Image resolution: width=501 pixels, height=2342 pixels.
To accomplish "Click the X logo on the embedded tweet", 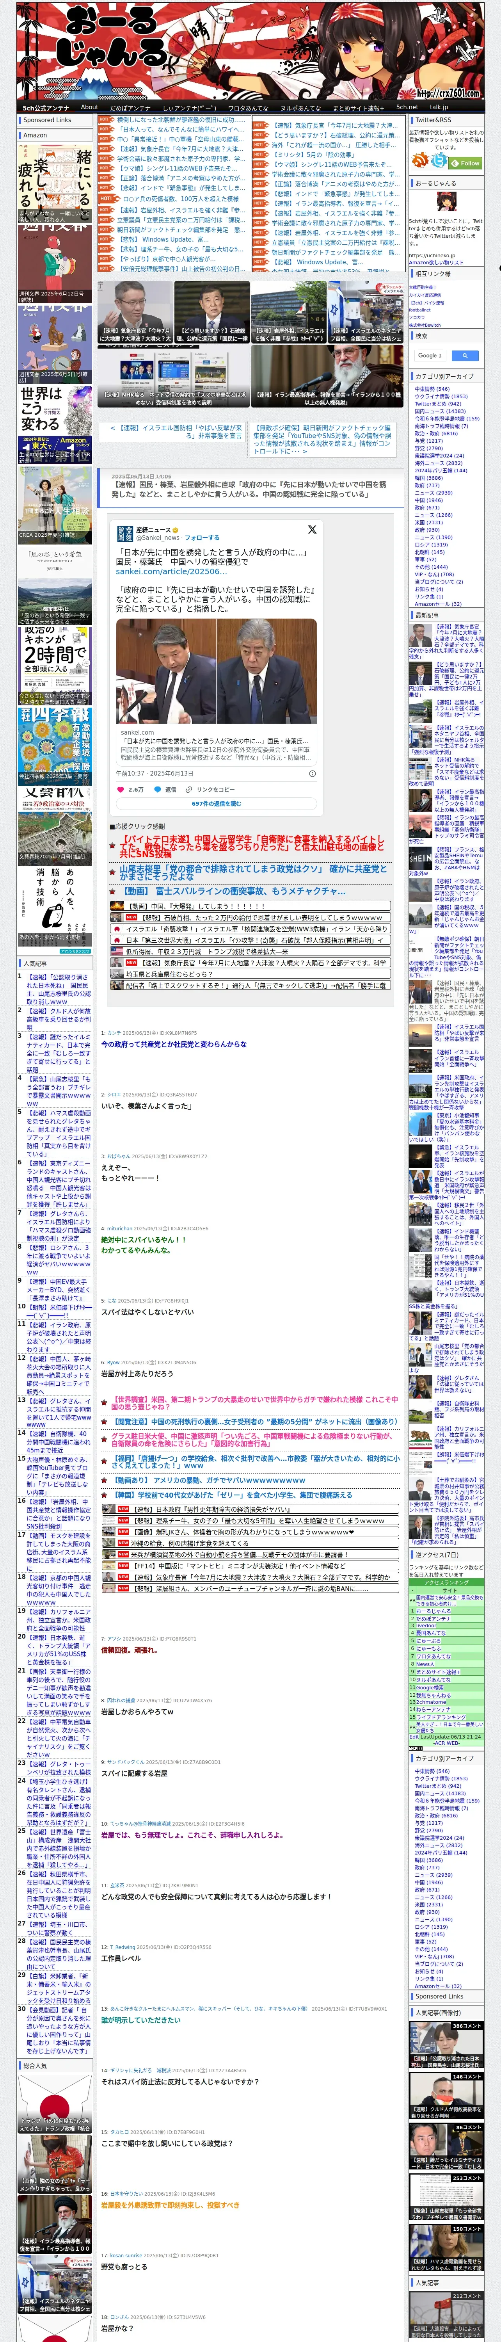I will (x=312, y=529).
